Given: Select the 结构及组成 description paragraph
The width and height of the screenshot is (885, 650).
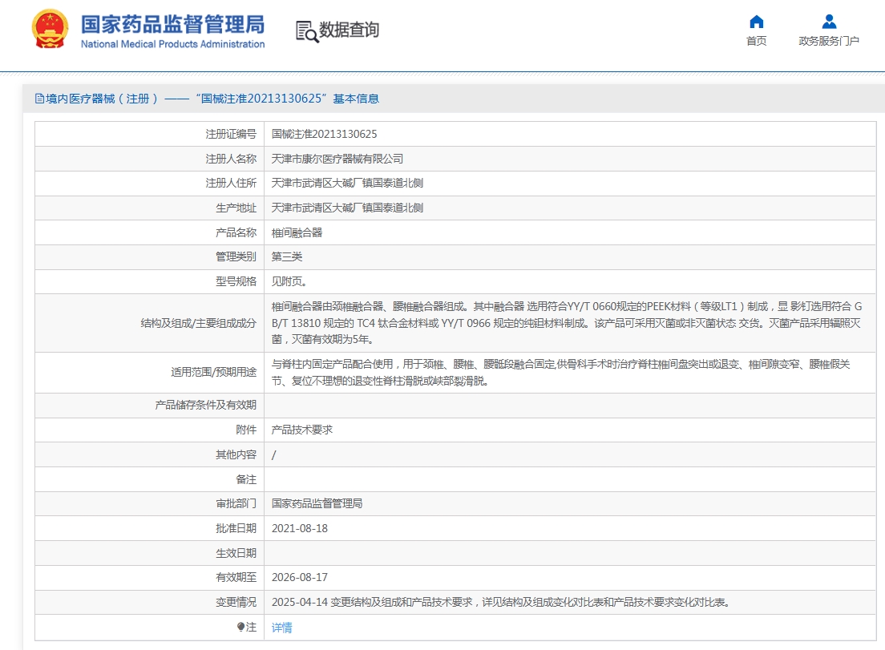Looking at the screenshot, I should point(568,323).
